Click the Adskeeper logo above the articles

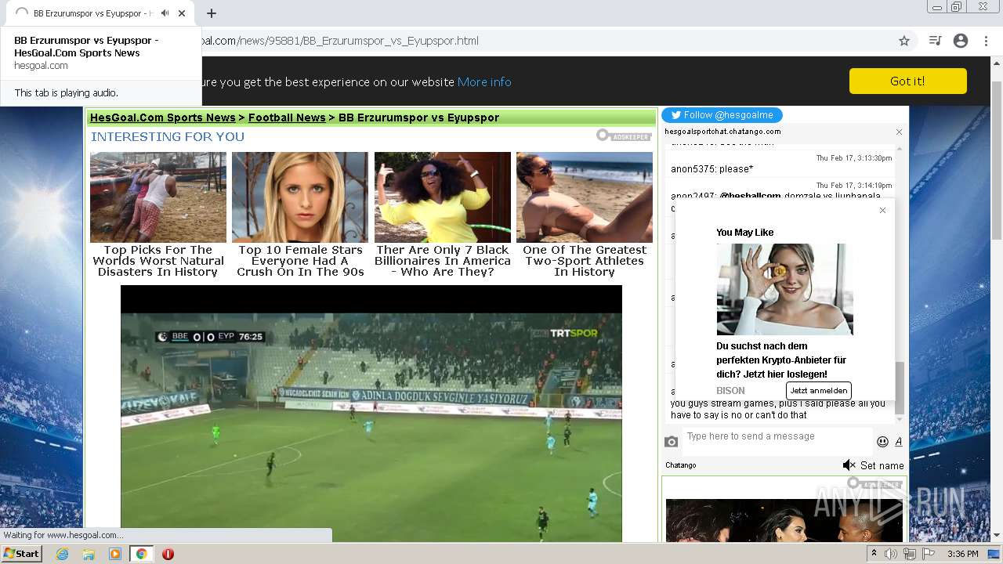pos(624,136)
